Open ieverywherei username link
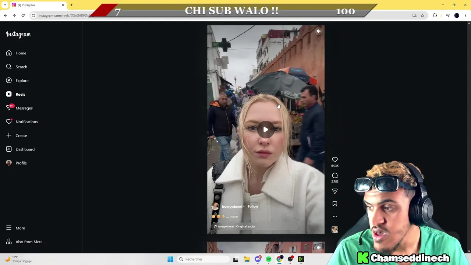Screen dimensions: 471x265 click(231, 207)
